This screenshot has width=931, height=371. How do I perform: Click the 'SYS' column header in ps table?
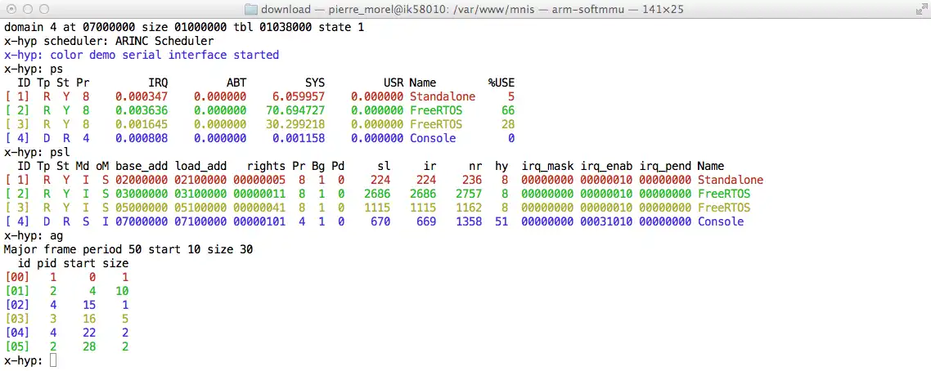tap(315, 83)
